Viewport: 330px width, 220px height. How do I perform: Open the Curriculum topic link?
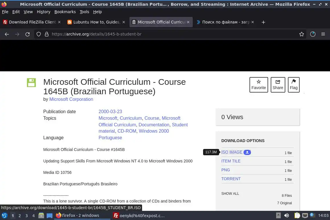pos(131,118)
